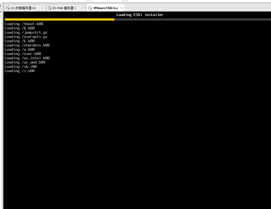Image resolution: width=271 pixels, height=209 pixels.
Task: Close the B1-Web 服务器 1 tab
Action: [x=83, y=8]
